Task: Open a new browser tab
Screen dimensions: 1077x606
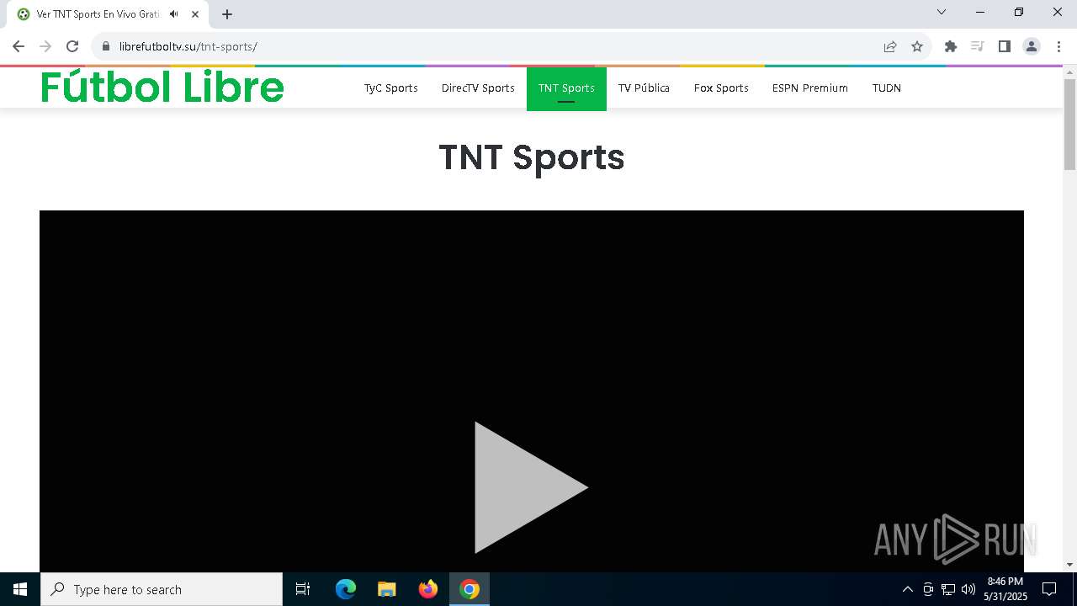Action: (x=227, y=14)
